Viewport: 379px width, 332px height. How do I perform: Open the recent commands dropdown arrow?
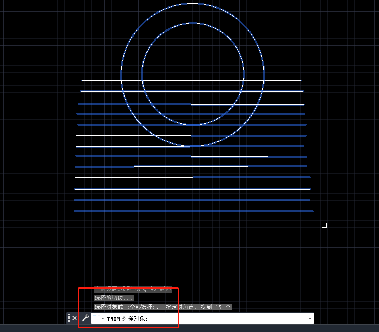click(x=103, y=318)
